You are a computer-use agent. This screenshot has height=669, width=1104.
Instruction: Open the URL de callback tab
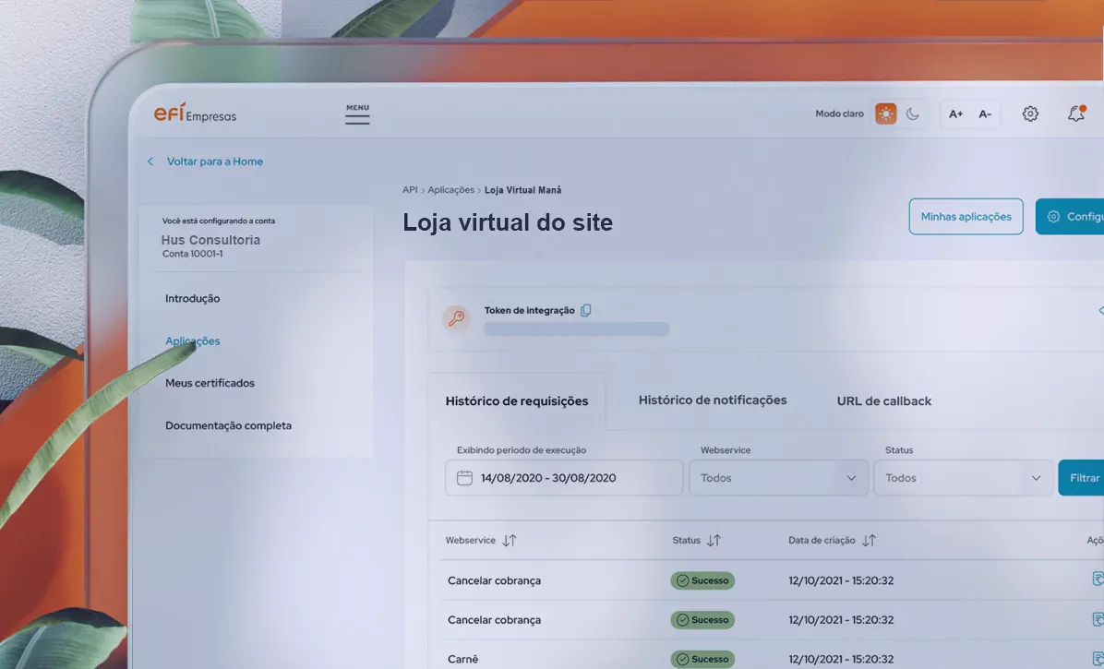(x=883, y=401)
